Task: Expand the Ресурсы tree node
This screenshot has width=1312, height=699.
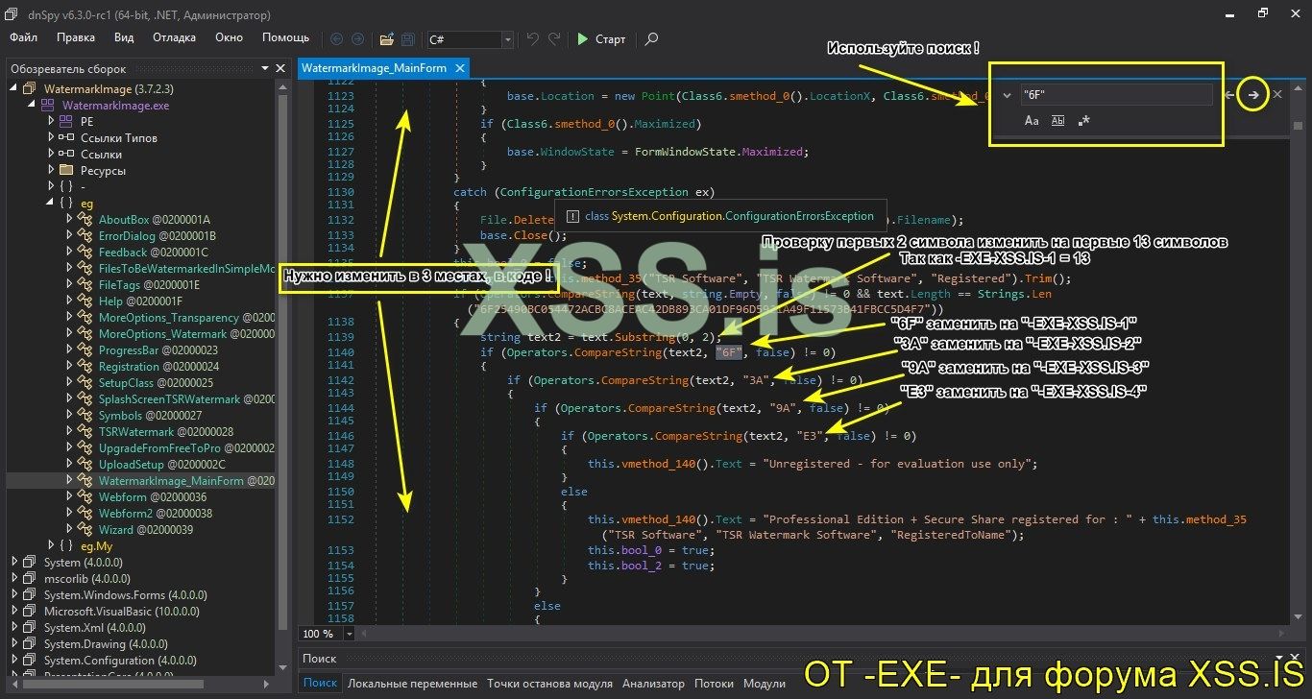Action: pyautogui.click(x=51, y=170)
